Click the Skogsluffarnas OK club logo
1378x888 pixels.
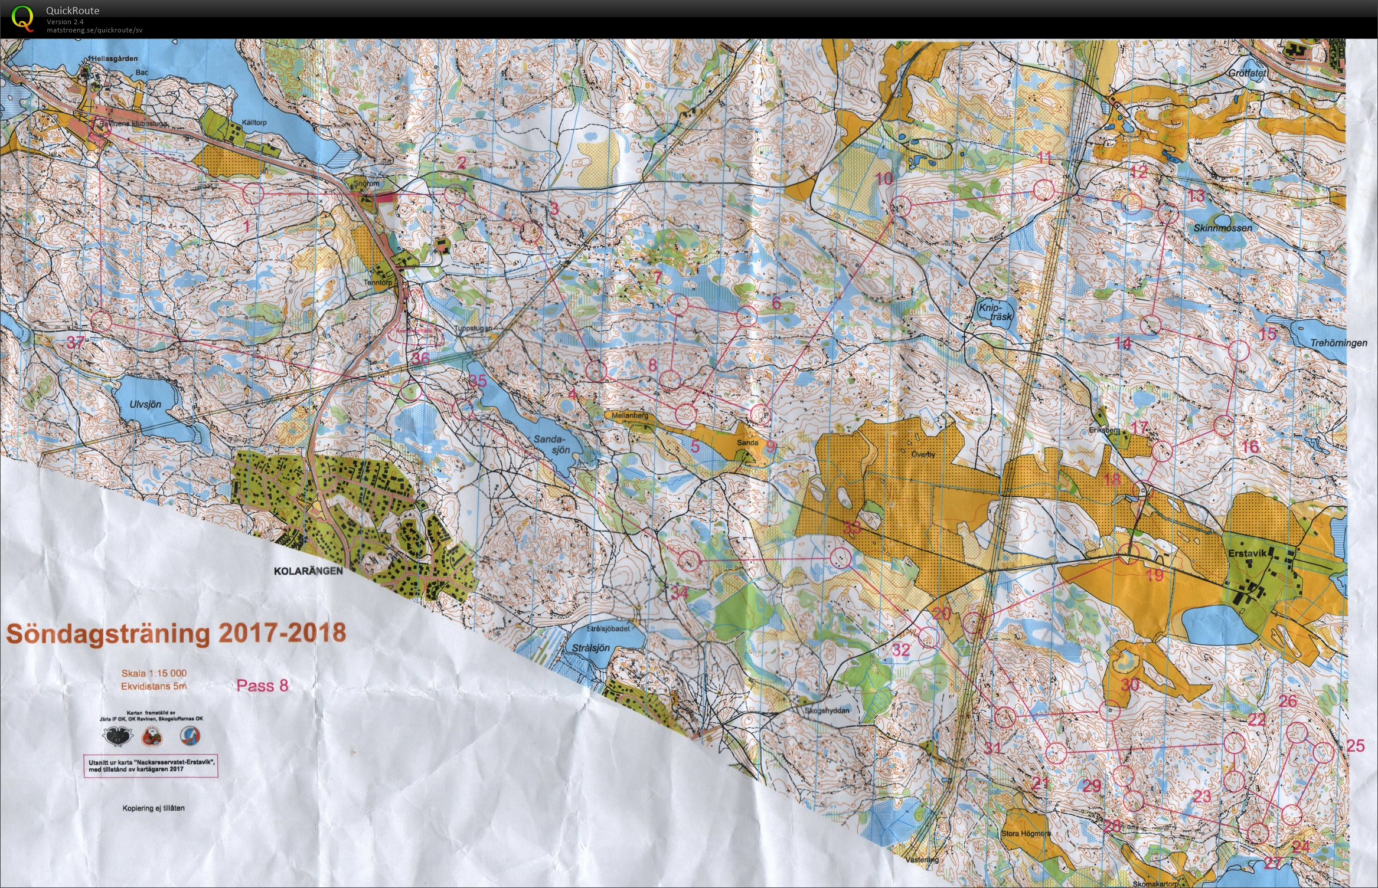(x=190, y=736)
